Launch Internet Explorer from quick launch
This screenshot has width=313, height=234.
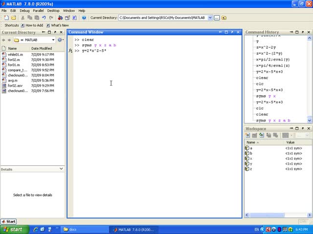pos(36,230)
